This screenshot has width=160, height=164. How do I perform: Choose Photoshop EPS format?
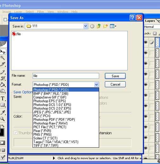point(66,101)
